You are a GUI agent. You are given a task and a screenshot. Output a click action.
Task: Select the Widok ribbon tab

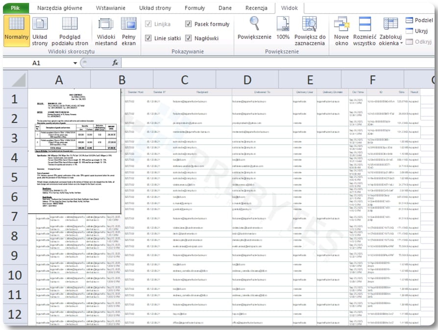coord(290,8)
